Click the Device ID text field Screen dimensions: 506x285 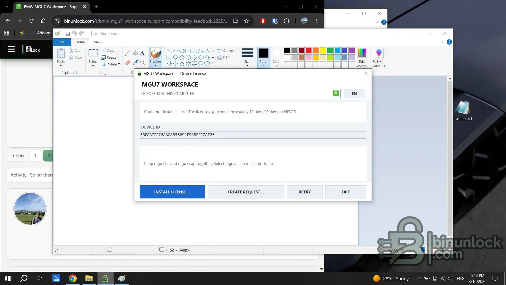tap(253, 135)
